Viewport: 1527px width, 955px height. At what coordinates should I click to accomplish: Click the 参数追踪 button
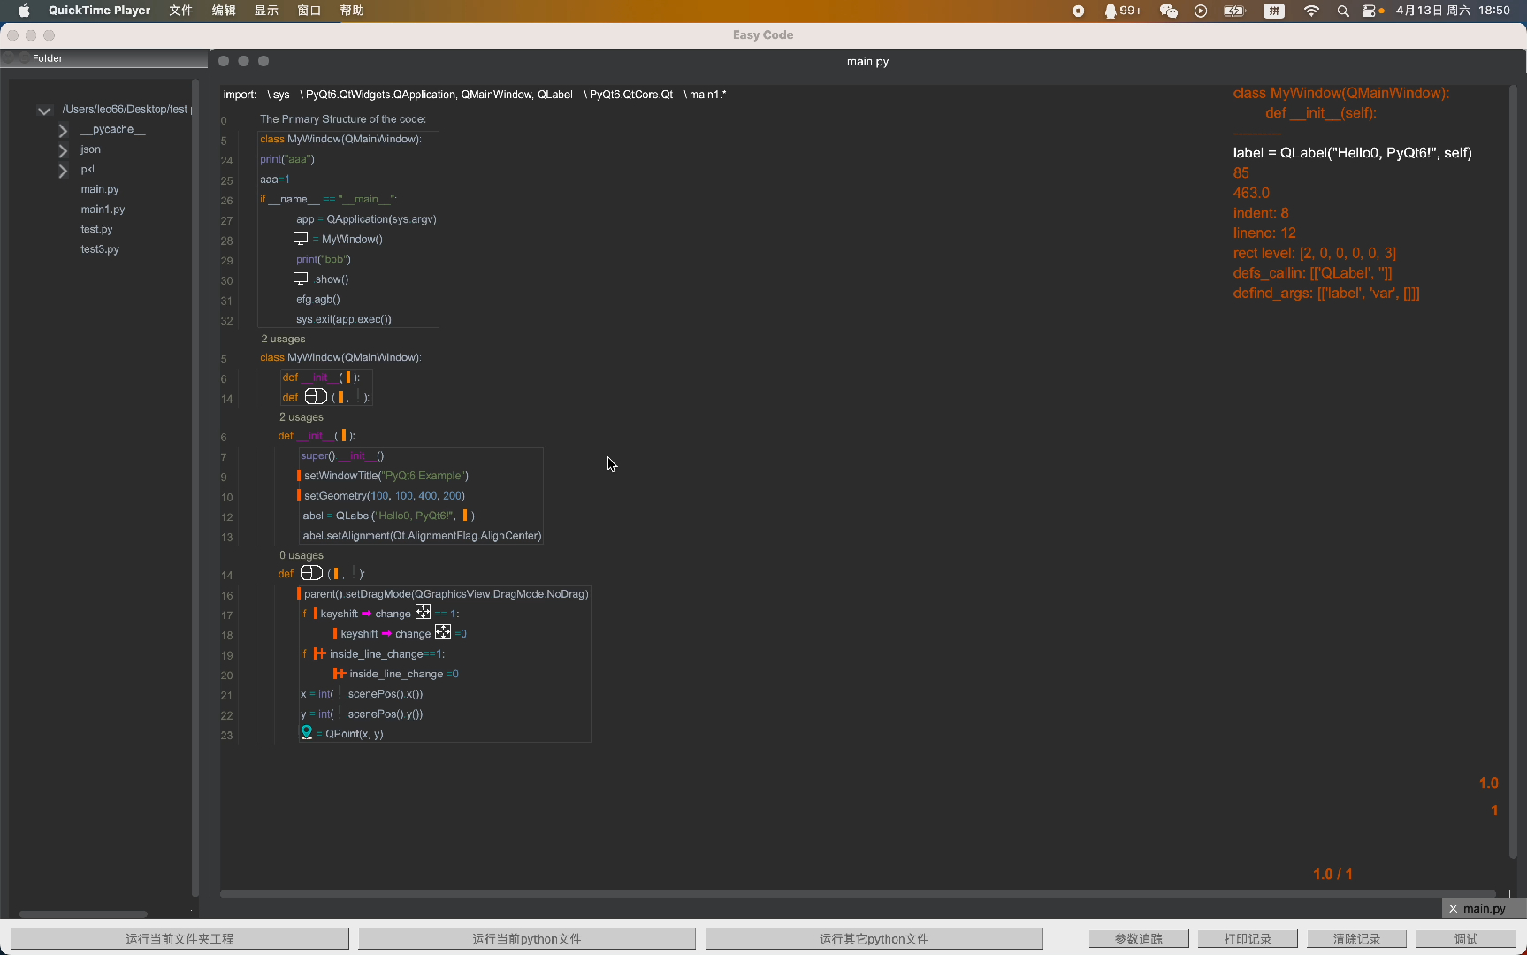click(1139, 938)
